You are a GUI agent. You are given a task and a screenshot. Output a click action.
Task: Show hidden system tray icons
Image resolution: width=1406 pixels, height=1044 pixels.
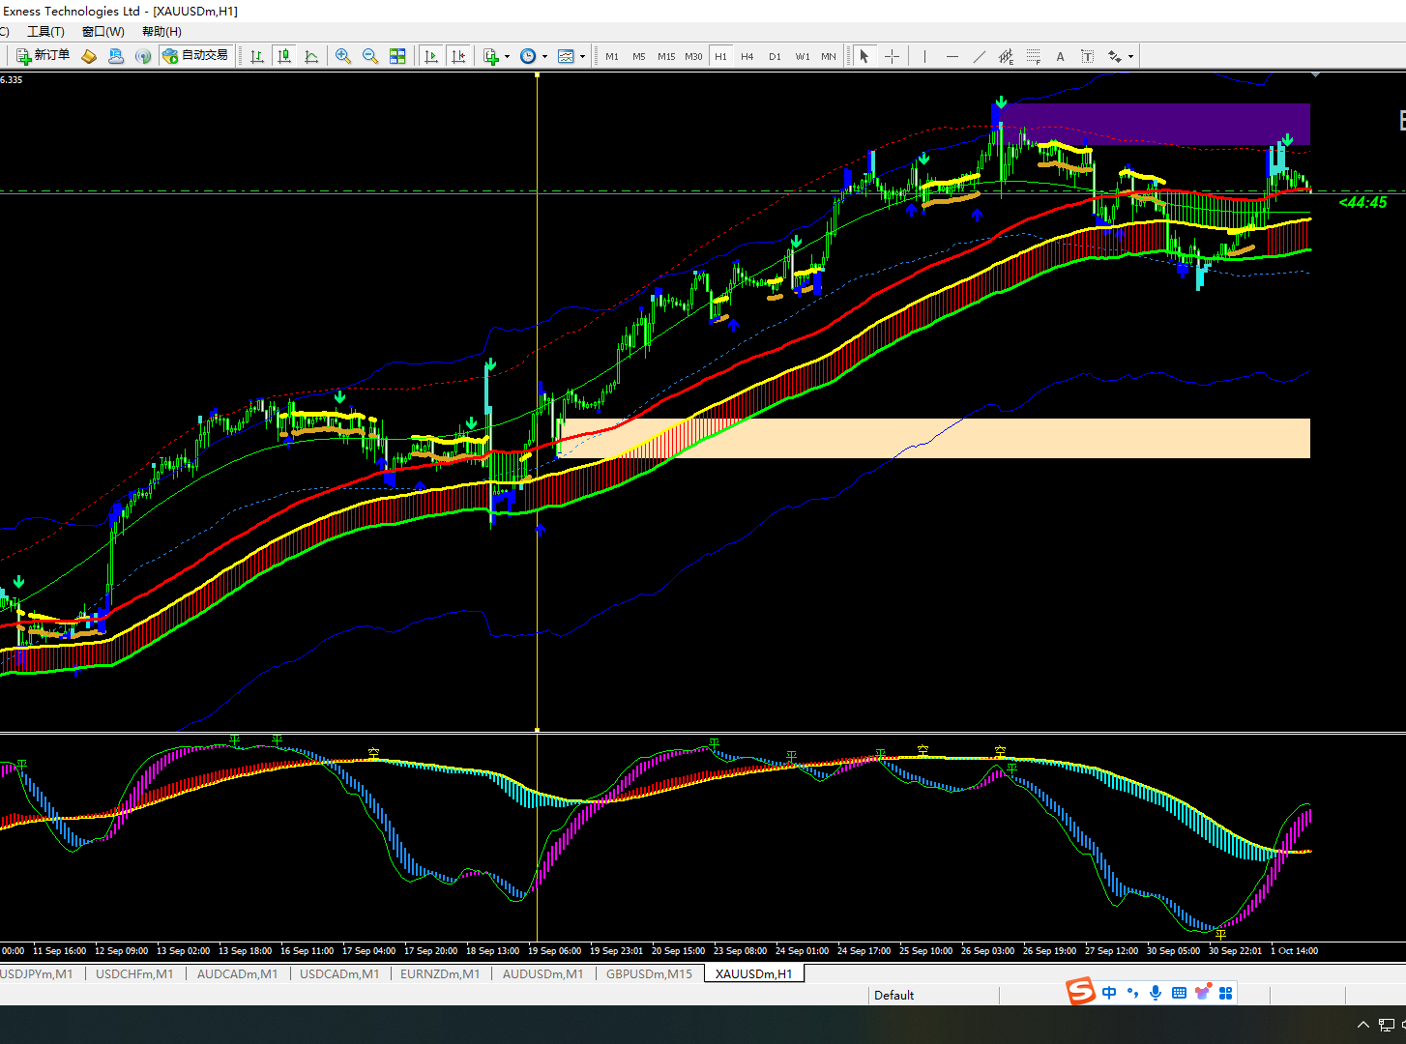click(x=1363, y=1025)
